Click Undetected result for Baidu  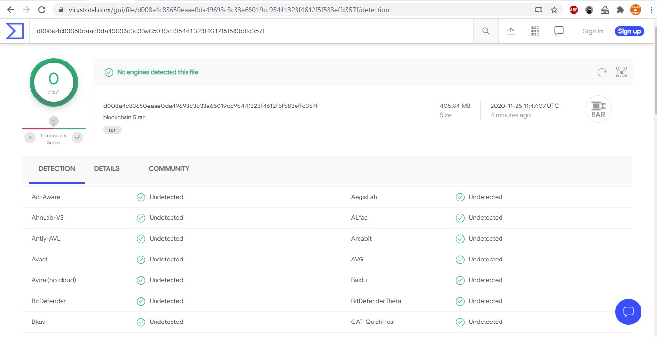click(x=485, y=280)
